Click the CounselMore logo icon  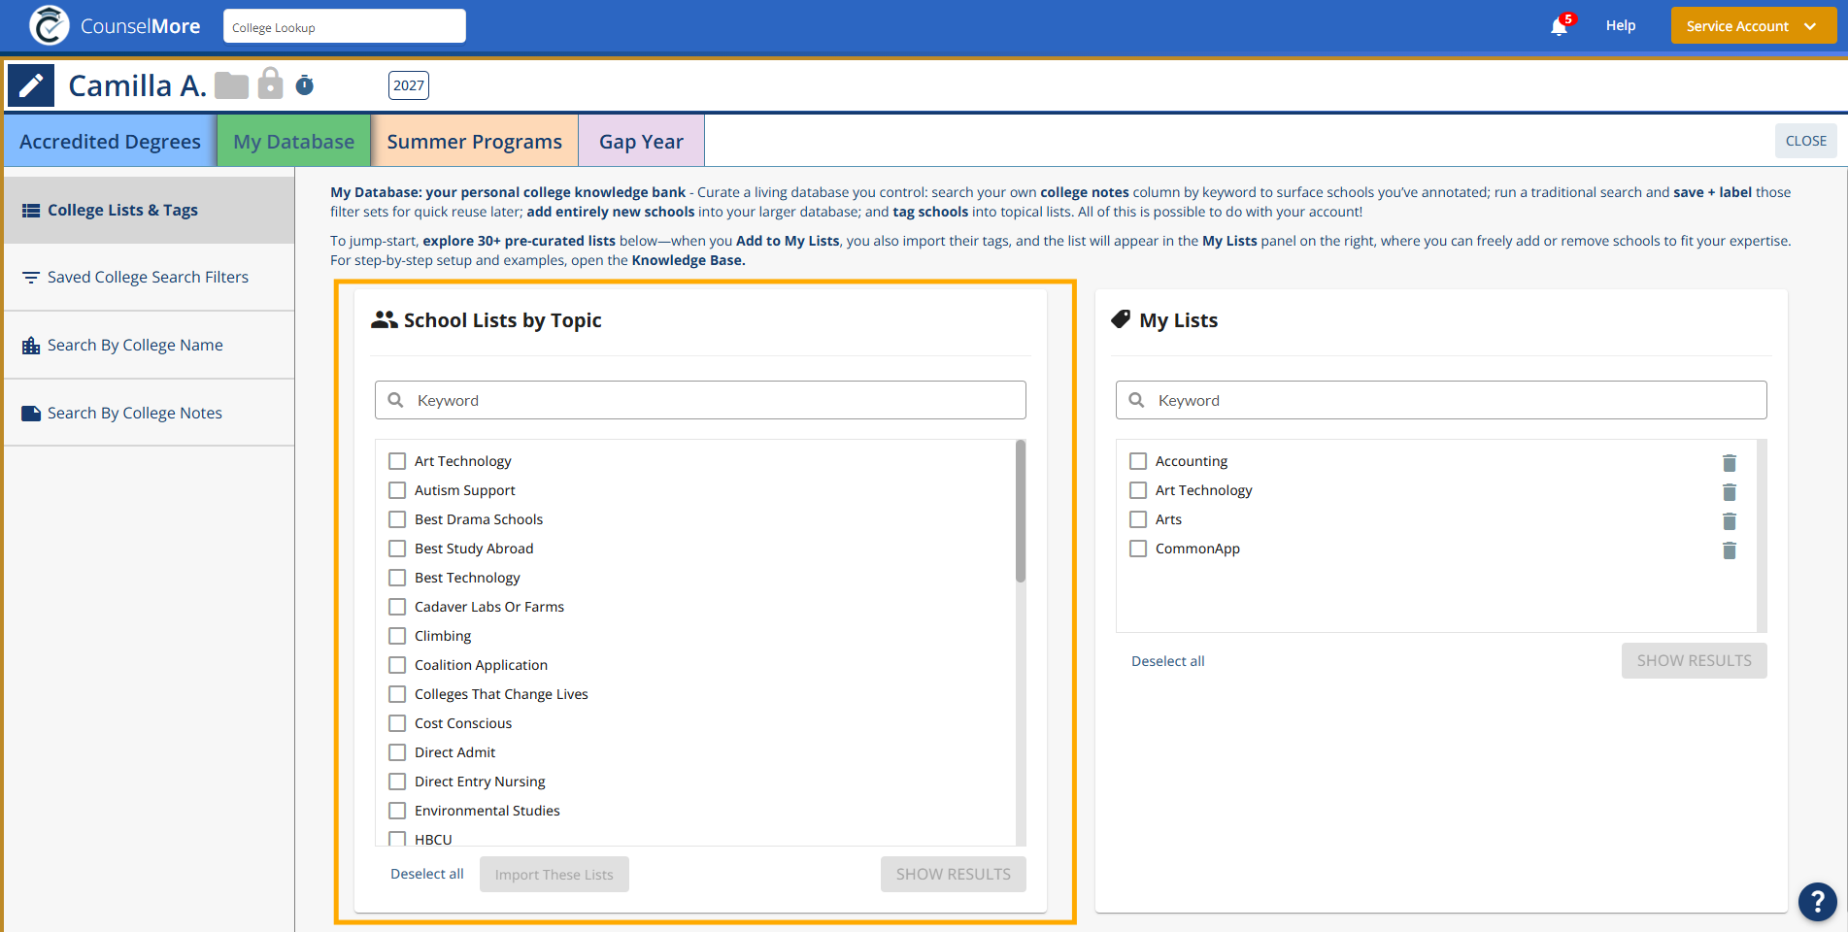click(50, 25)
